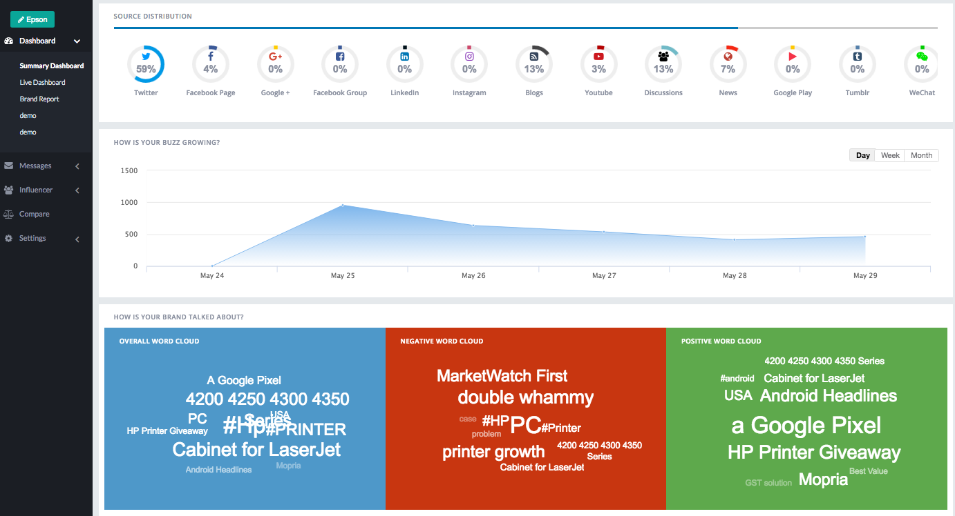Select the Google Play source icon
The height and width of the screenshot is (516, 955).
coord(793,65)
